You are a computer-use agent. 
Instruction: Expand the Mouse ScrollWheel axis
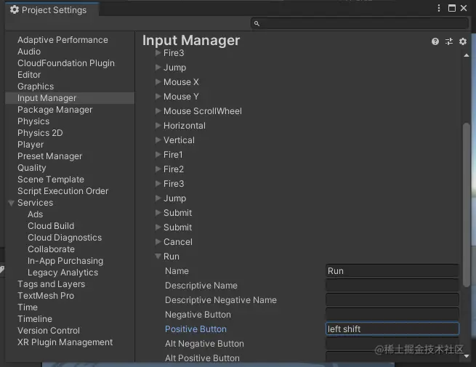pos(158,111)
